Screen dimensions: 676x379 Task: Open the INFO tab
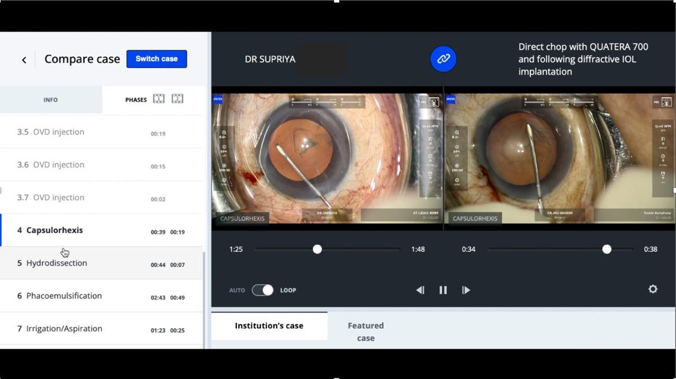(x=50, y=99)
